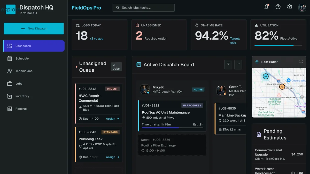Open HVAC Repair - Commercial job title
This screenshot has width=310, height=174.
pos(90,98)
